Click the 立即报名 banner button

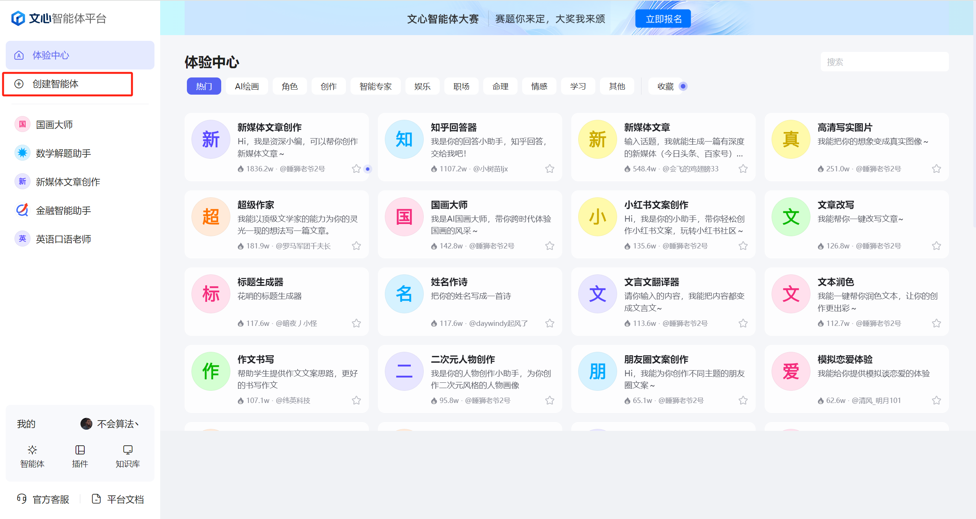[663, 19]
